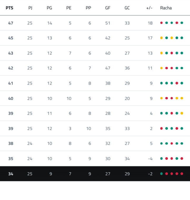Click the yellow streak dot in the 42-point row
The image size is (190, 200).
[x=161, y=68]
